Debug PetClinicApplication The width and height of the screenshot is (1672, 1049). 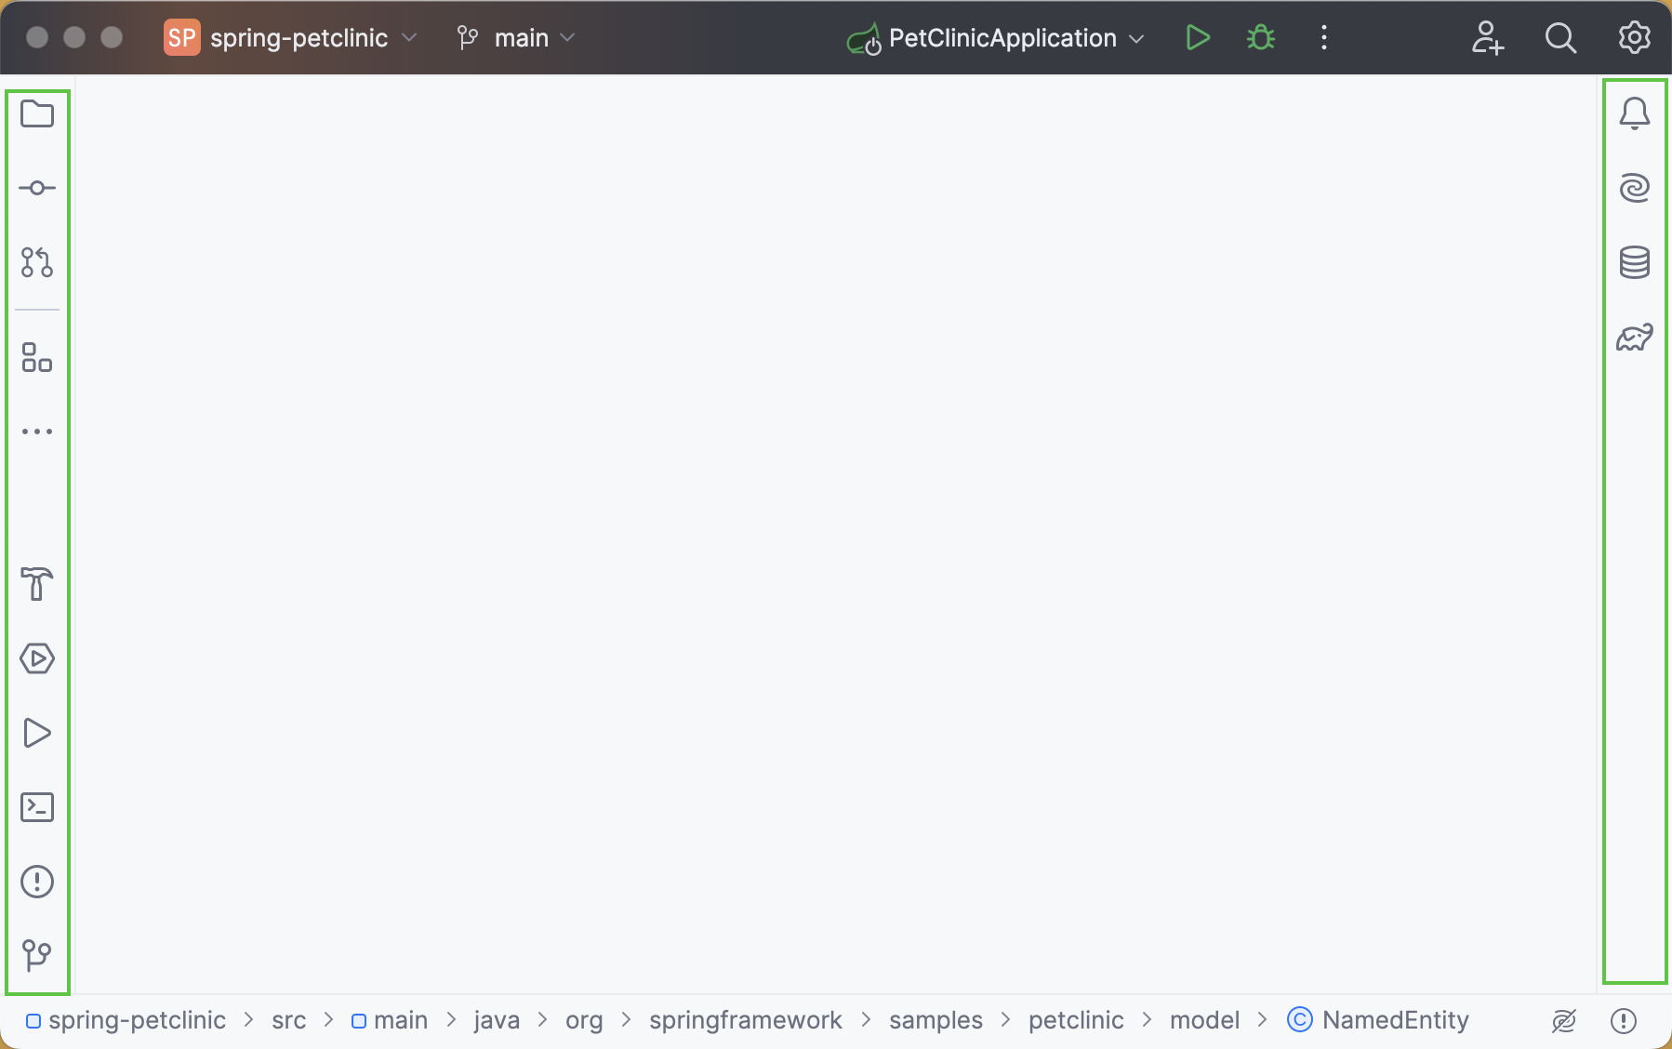(x=1261, y=37)
